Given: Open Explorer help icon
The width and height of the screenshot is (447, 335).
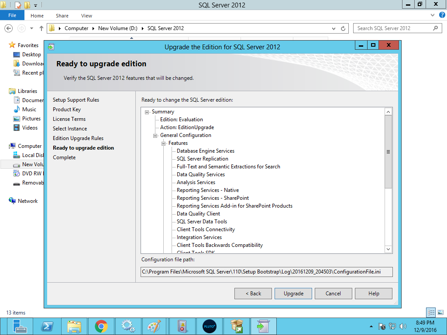Looking at the screenshot, I should point(442,15).
